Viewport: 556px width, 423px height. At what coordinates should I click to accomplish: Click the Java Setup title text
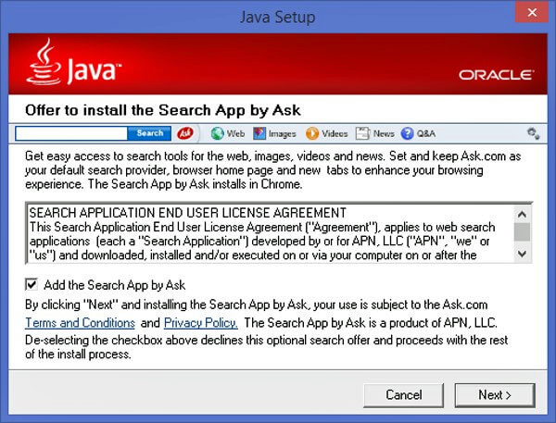[278, 17]
